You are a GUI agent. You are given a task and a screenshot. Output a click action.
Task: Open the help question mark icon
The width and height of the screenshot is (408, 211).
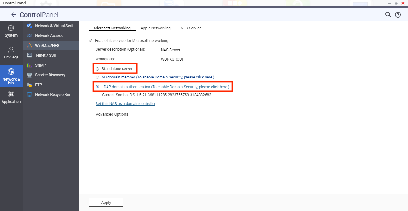398,15
